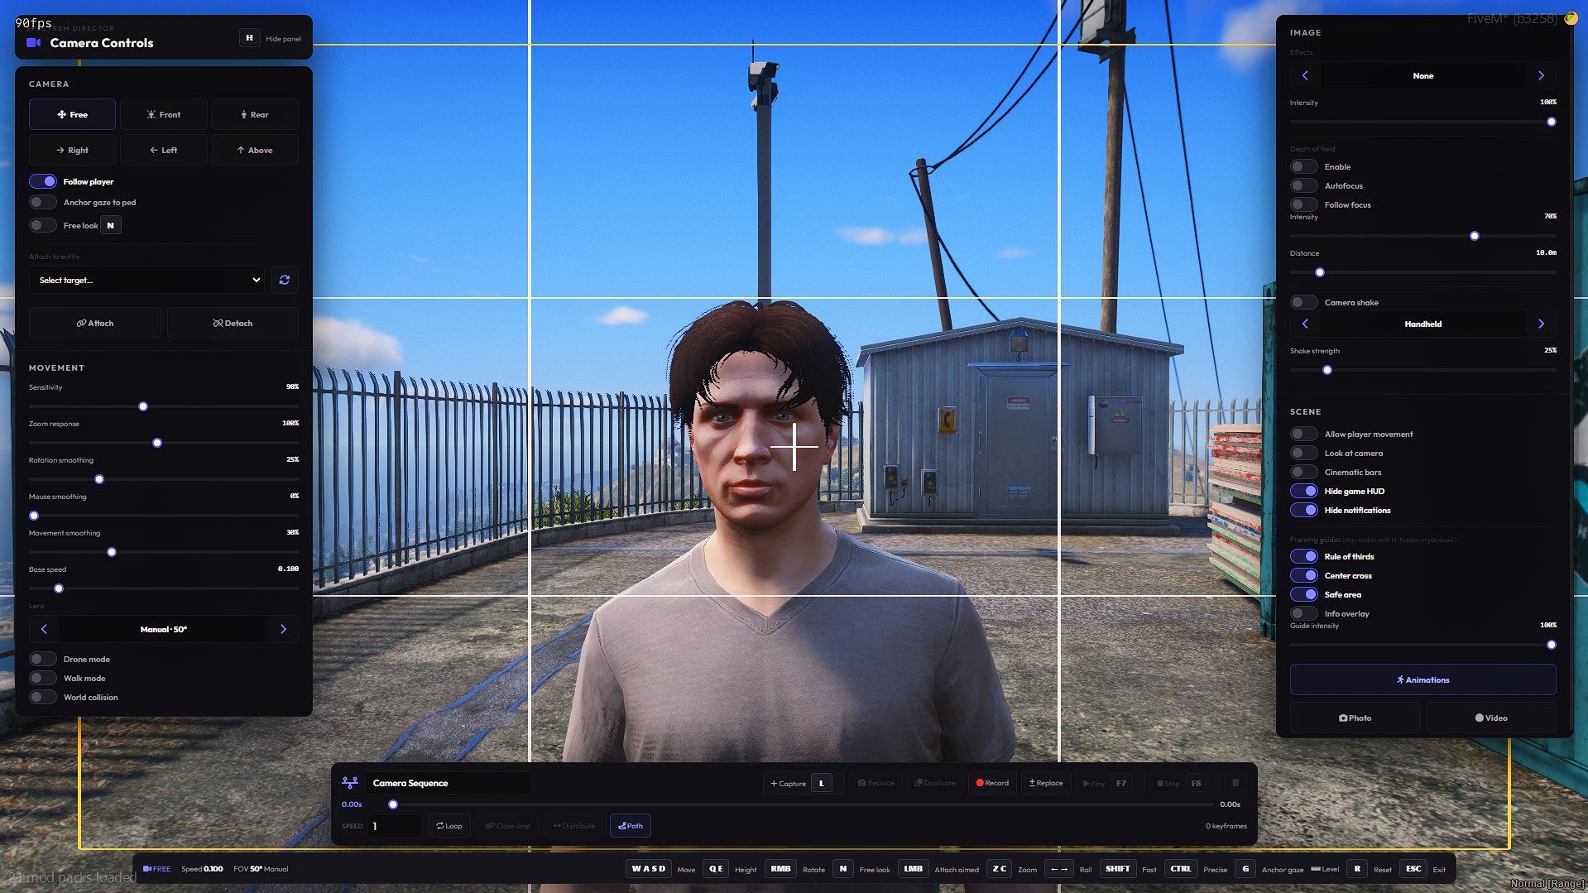This screenshot has height=893, width=1588.
Task: Click the Shake strength slider handle
Action: [x=1327, y=370]
